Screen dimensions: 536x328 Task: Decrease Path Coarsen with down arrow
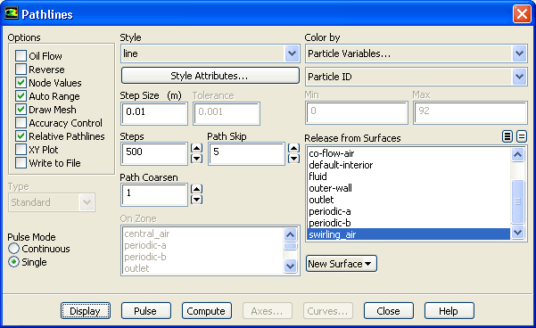(196, 200)
